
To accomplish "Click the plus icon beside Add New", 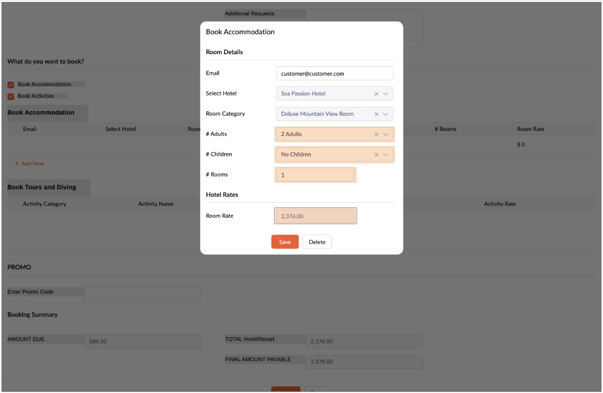I will pyautogui.click(x=16, y=164).
